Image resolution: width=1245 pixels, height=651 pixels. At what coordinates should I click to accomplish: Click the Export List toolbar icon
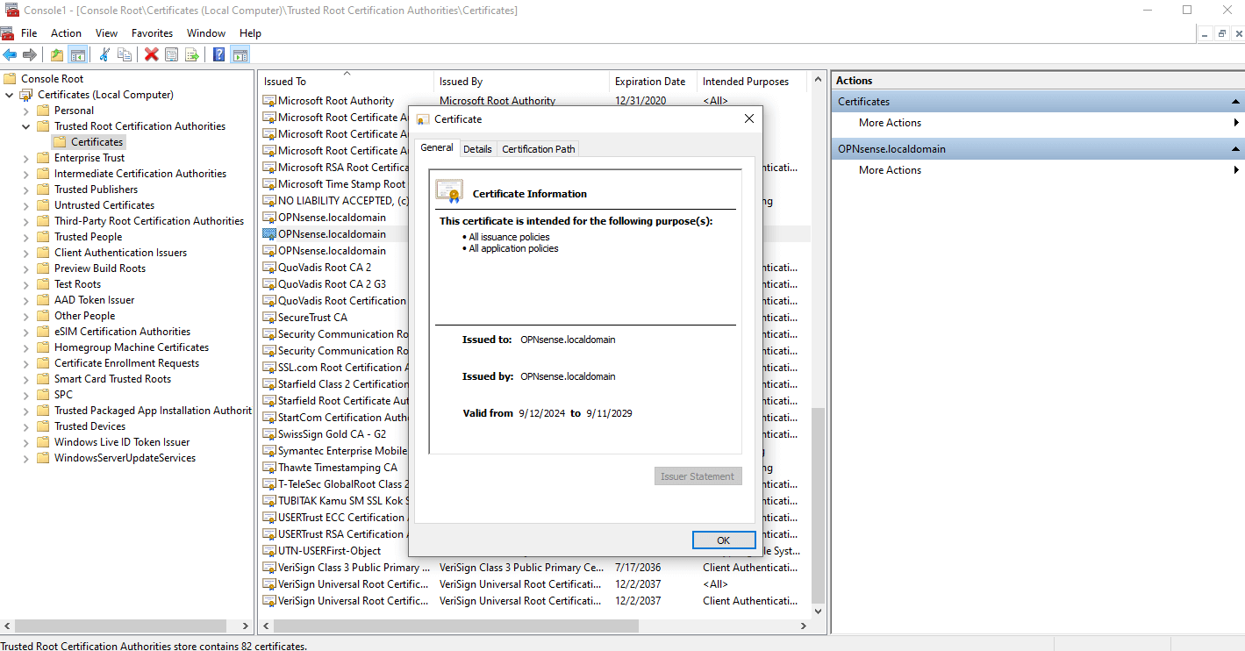click(191, 55)
